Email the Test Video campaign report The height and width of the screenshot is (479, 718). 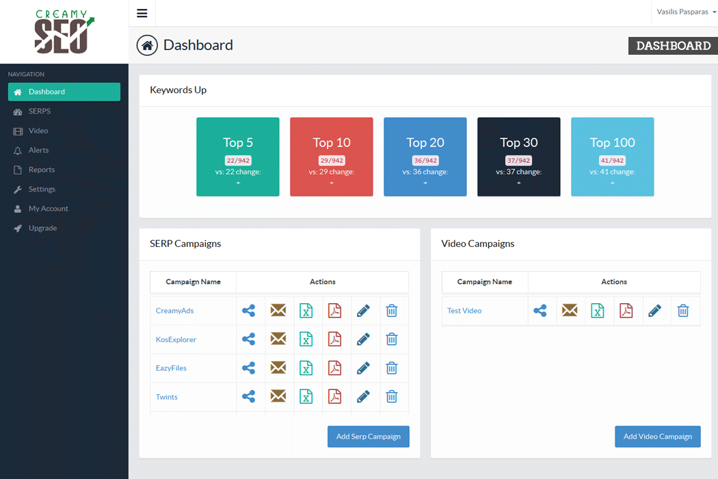(x=570, y=310)
